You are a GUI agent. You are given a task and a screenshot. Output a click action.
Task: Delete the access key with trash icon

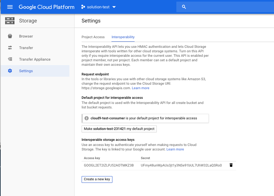[x=231, y=165]
